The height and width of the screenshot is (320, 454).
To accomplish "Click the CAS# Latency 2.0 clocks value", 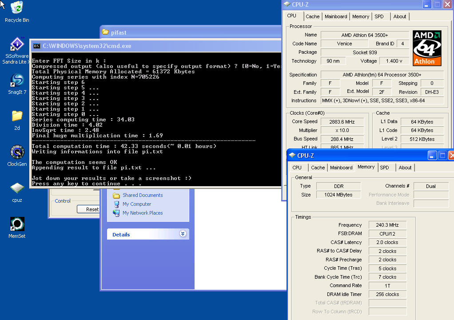I will pyautogui.click(x=387, y=242).
